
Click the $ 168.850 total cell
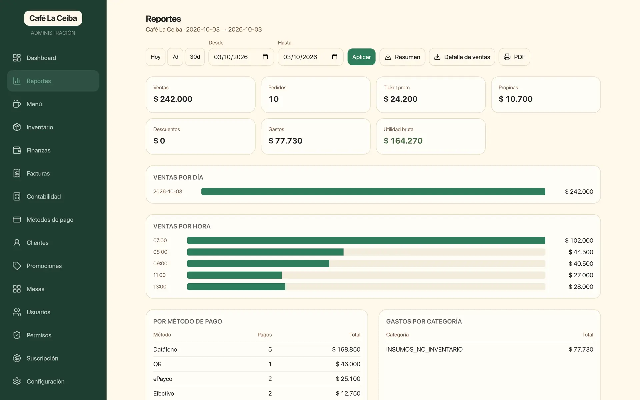click(x=346, y=349)
